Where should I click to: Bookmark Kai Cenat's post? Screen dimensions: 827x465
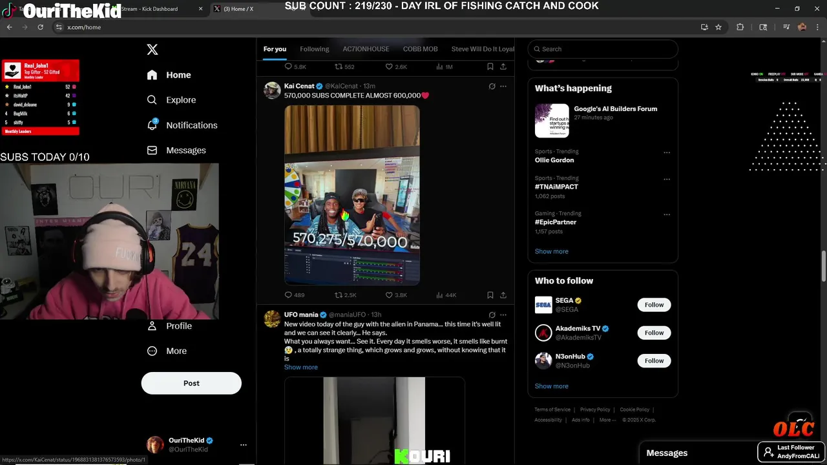(x=490, y=295)
